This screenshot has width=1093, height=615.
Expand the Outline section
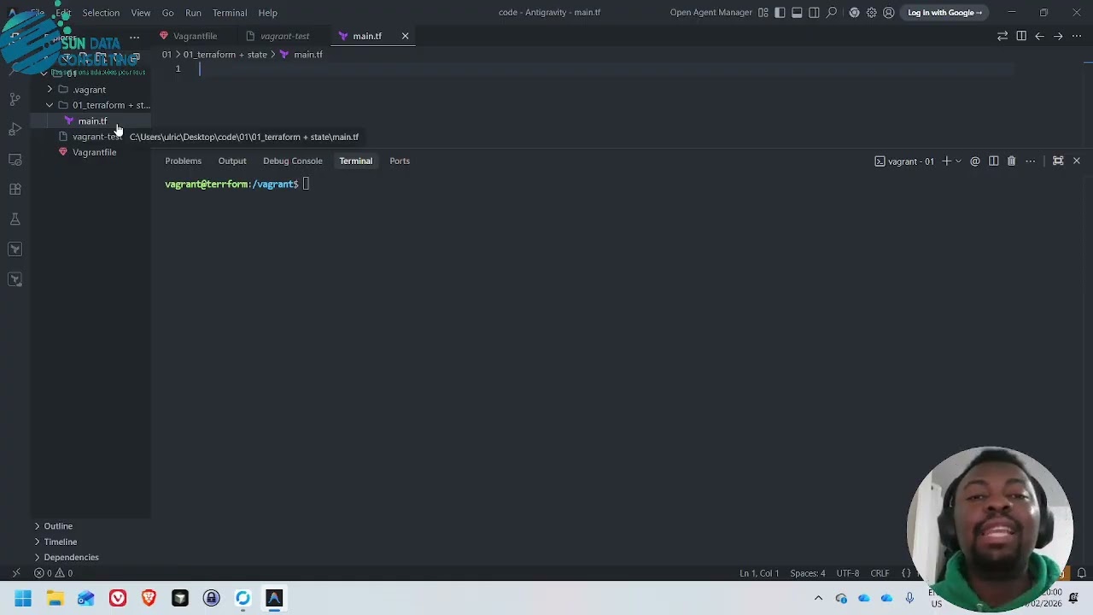(x=58, y=526)
